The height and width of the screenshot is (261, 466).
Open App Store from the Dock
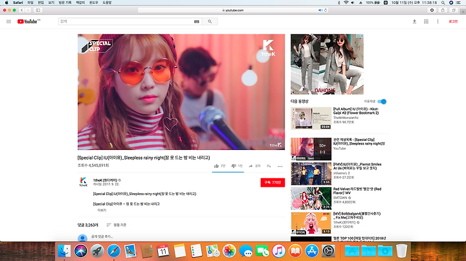311,251
